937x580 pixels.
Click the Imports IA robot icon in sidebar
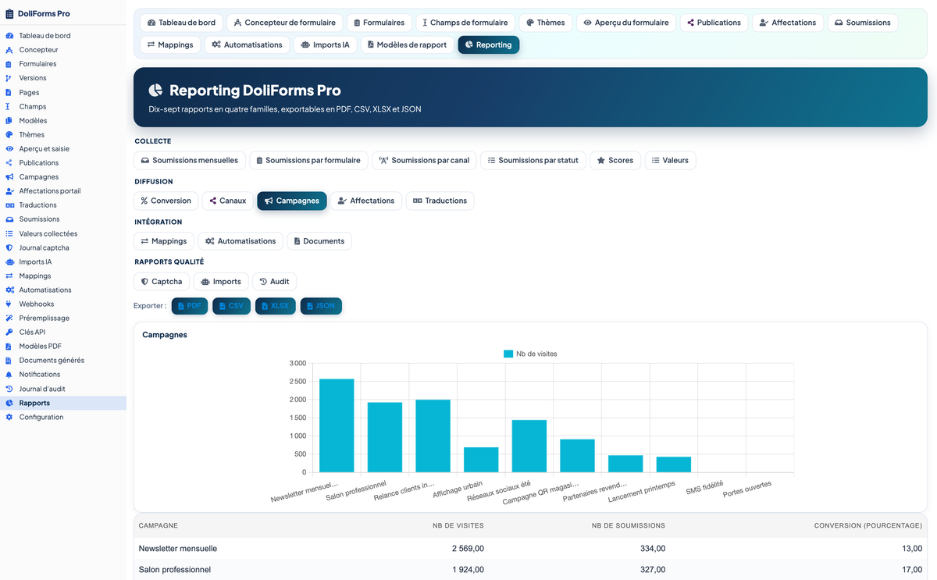pos(9,262)
